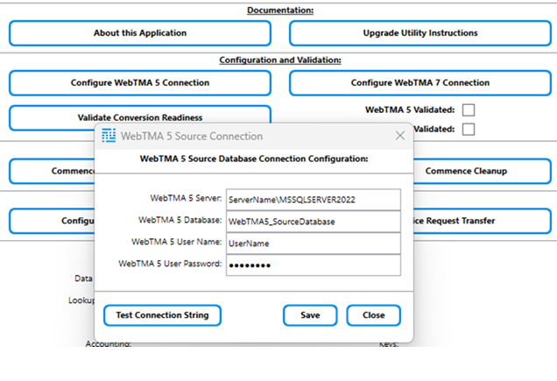Viewport: 557px width, 381px height.
Task: Click the Close button in dialog
Action: (x=374, y=315)
